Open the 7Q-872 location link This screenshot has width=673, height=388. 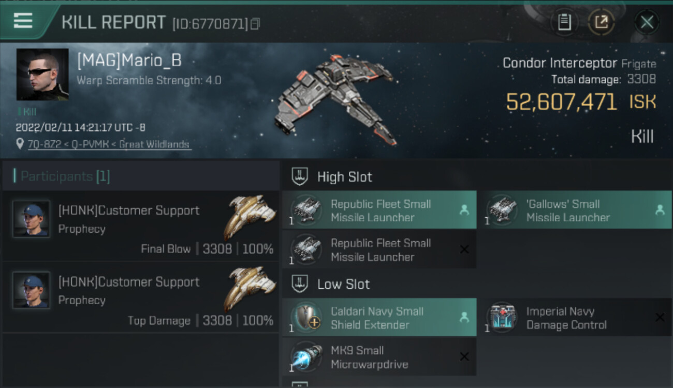click(x=109, y=144)
